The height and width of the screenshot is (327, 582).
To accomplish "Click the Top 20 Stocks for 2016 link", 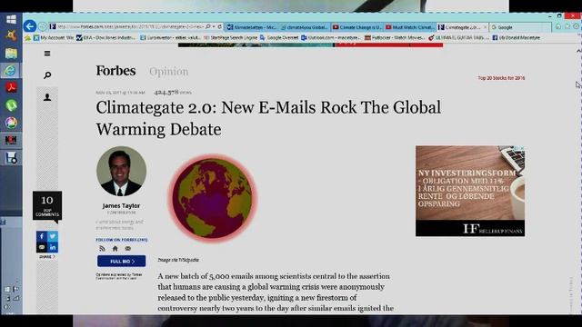I will [501, 78].
